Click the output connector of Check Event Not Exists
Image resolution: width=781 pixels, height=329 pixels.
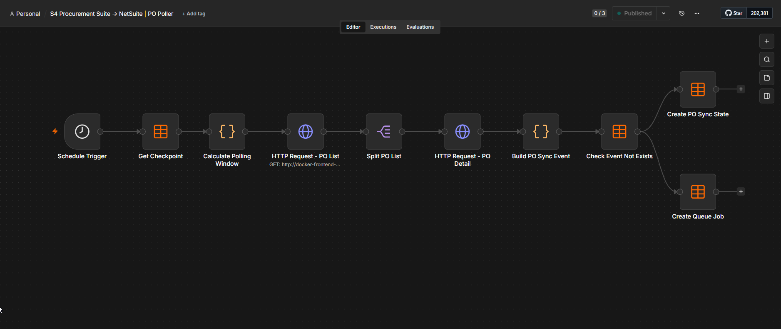(x=637, y=132)
